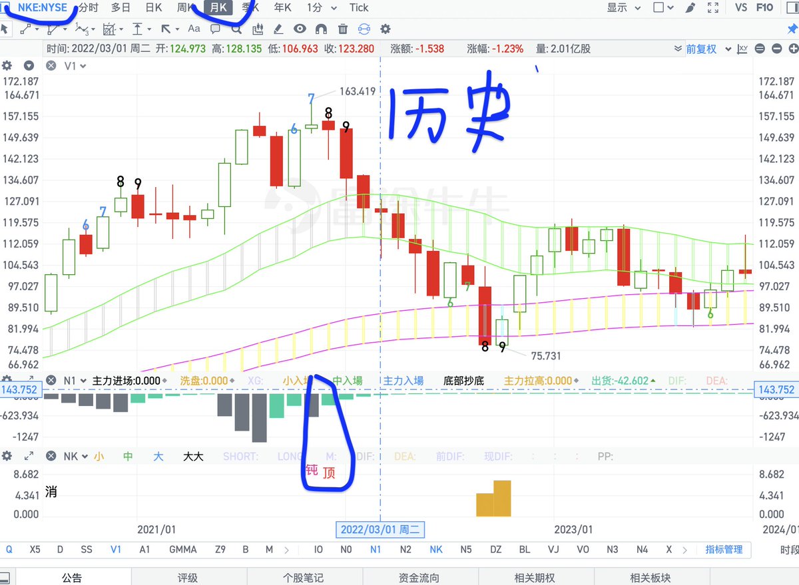The width and height of the screenshot is (799, 585).
Task: Collapse V1 panel with round triangle button
Action: pyautogui.click(x=29, y=65)
